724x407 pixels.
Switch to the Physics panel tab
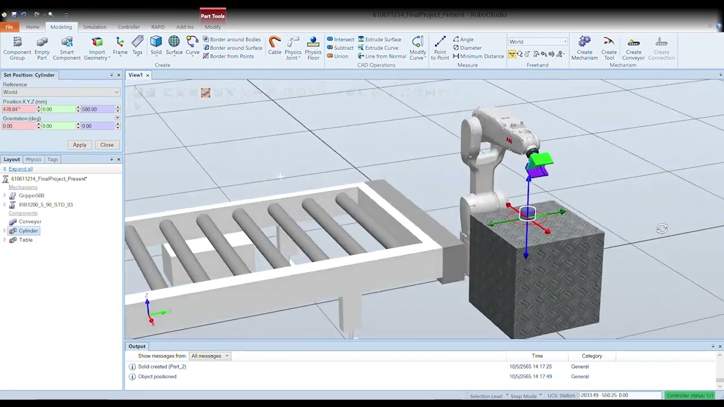(x=33, y=159)
